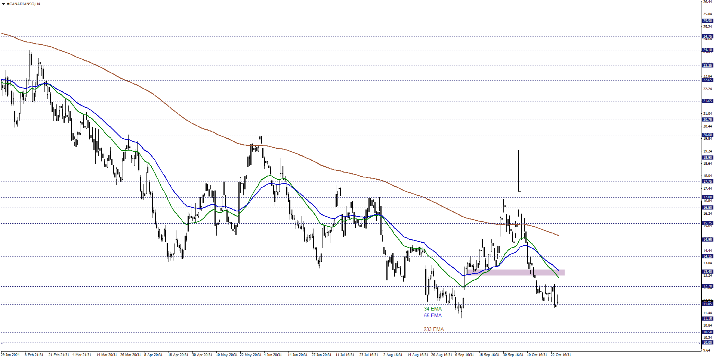Image resolution: width=716 pixels, height=359 pixels.
Task: Click the 25.50 price level tag
Action: (707, 21)
